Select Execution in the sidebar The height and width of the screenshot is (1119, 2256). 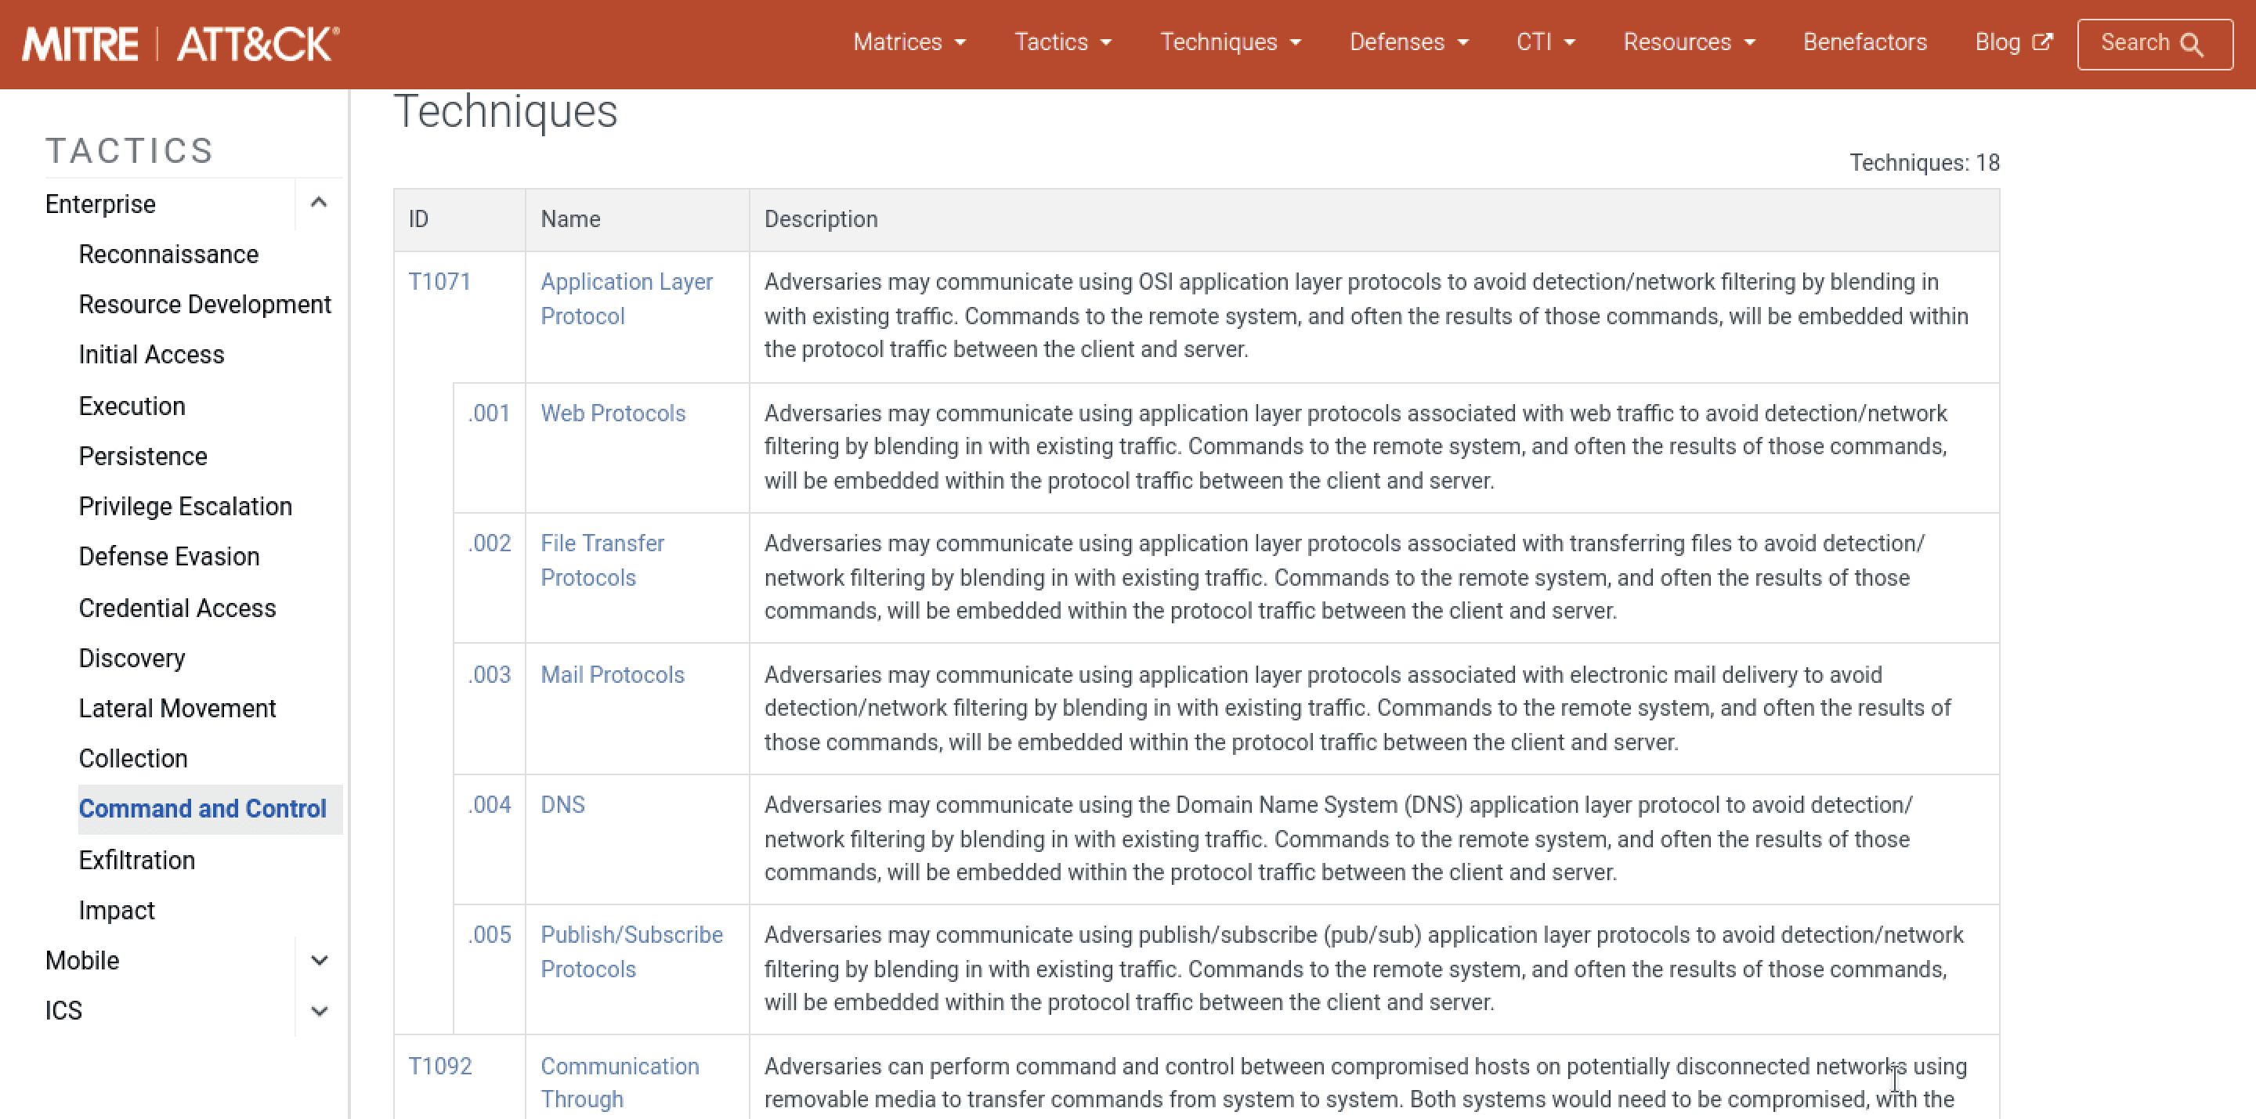(x=132, y=406)
